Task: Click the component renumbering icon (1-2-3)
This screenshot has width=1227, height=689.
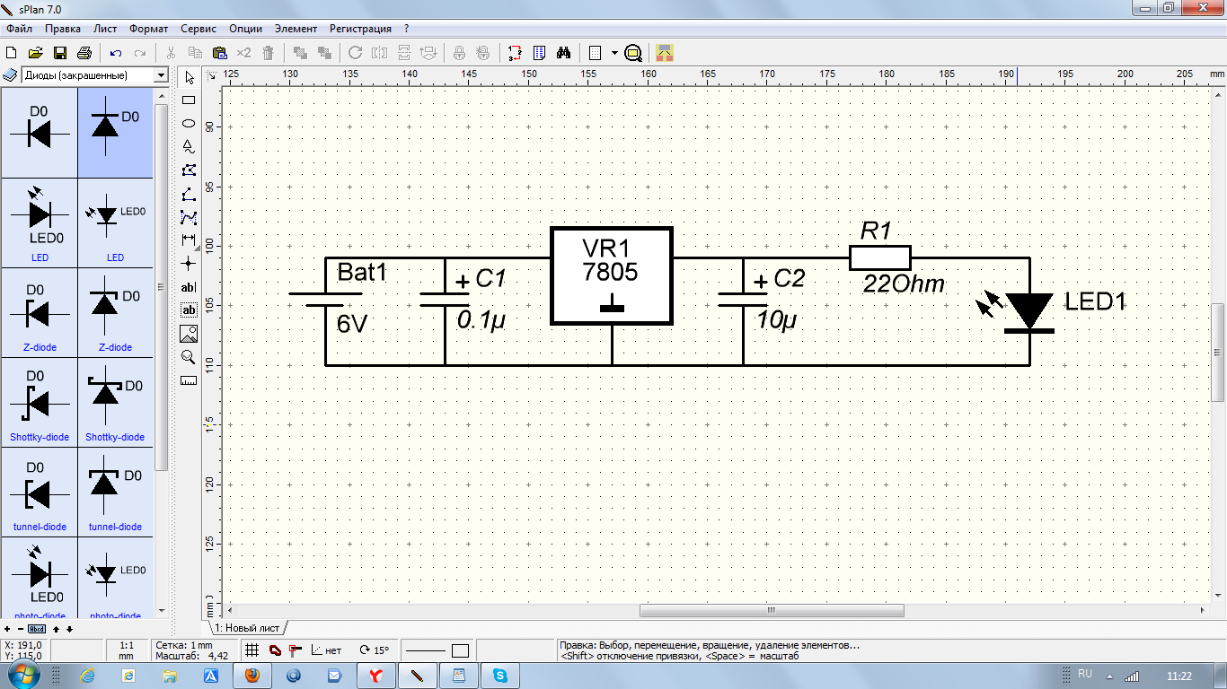Action: coord(515,53)
